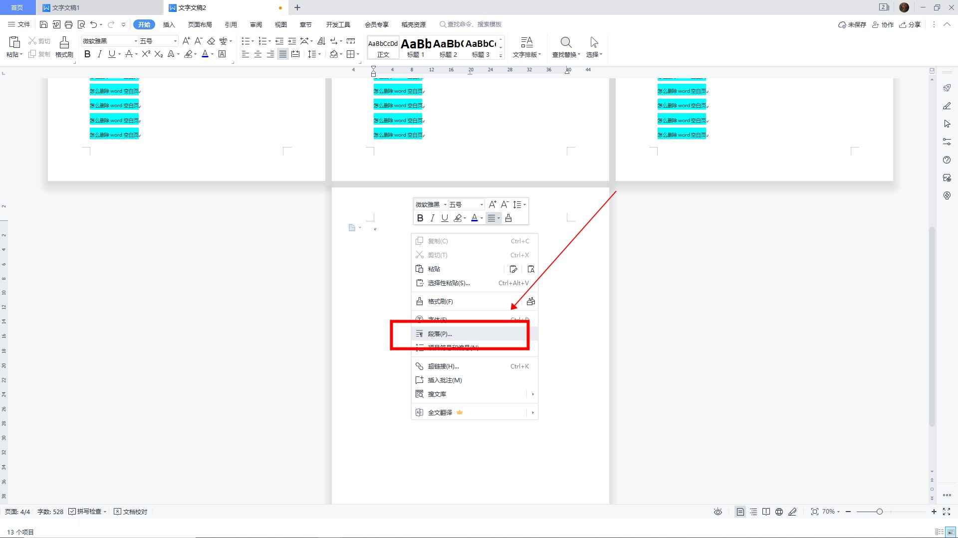The image size is (958, 538).
Task: Click the Print icon in quick access toolbar
Action: coord(69,24)
